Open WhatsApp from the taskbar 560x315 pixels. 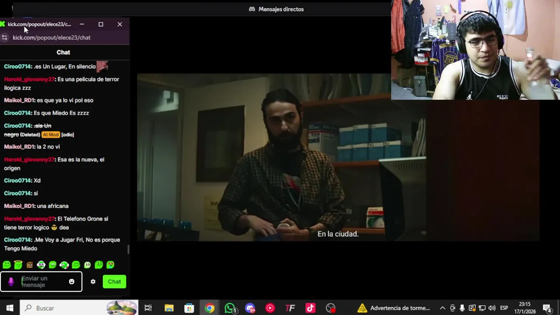click(x=230, y=308)
